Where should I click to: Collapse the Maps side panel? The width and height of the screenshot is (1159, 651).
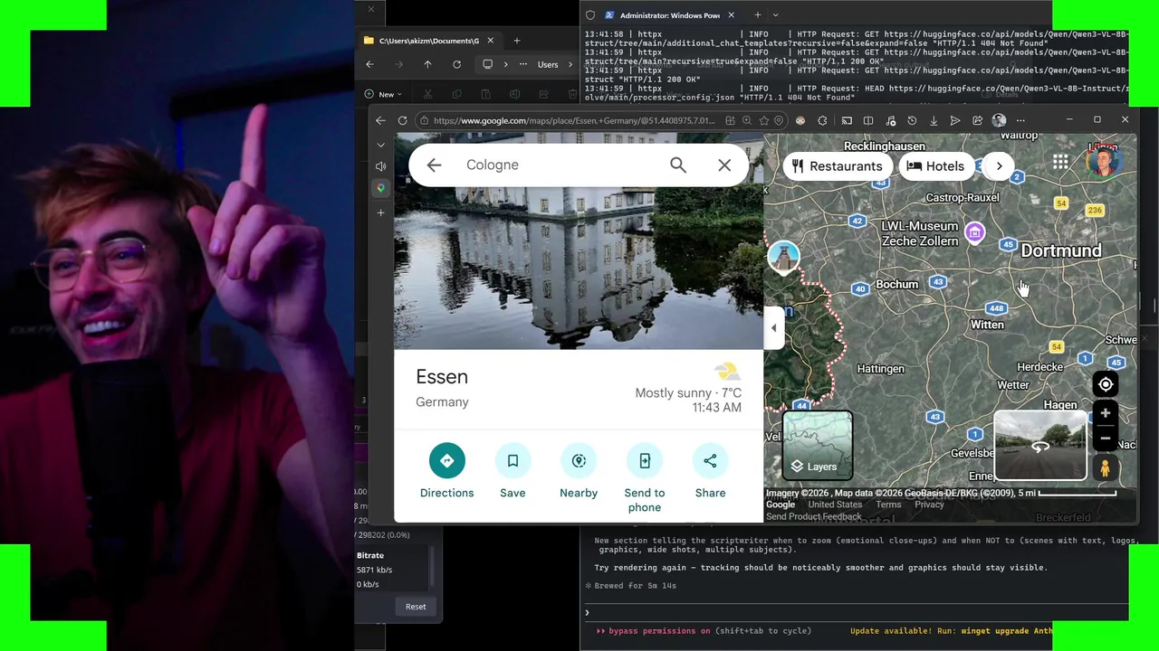coord(773,328)
